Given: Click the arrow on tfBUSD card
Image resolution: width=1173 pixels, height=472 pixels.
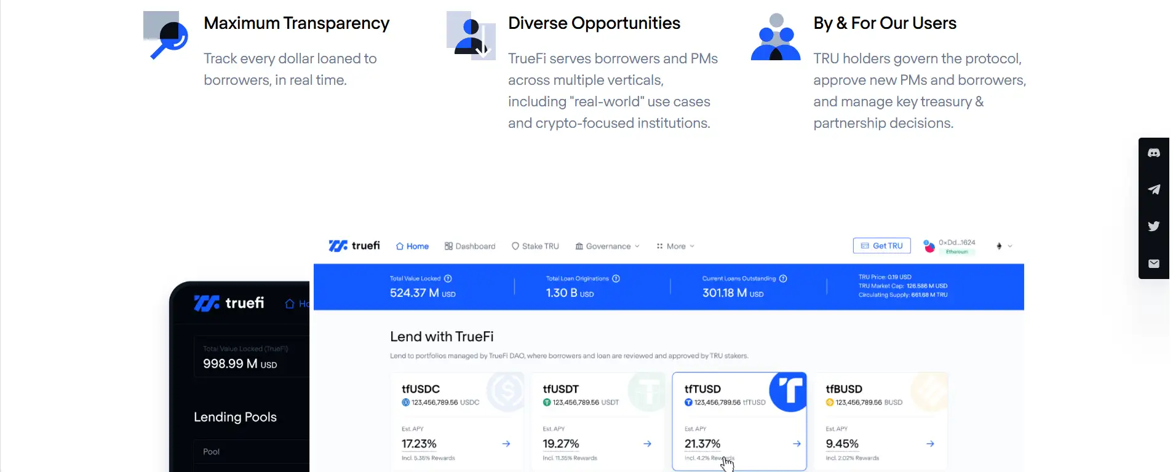Looking at the screenshot, I should click(x=930, y=444).
